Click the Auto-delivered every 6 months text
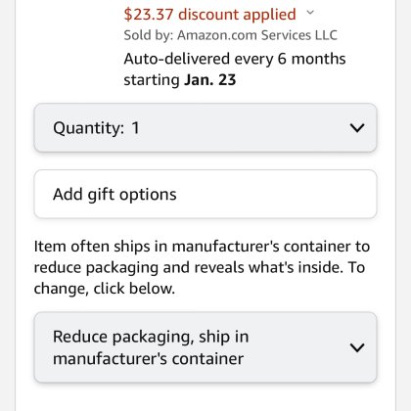 (x=235, y=59)
